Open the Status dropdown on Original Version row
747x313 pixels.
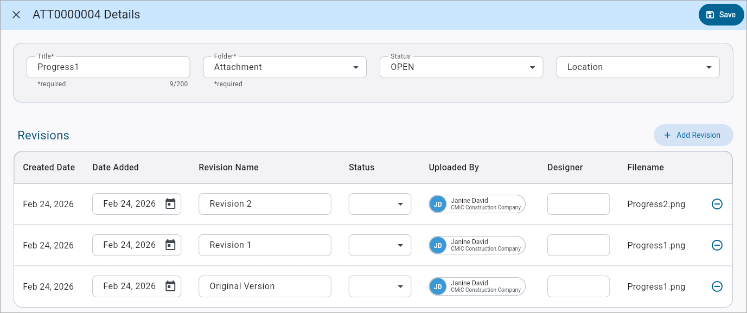click(x=400, y=286)
